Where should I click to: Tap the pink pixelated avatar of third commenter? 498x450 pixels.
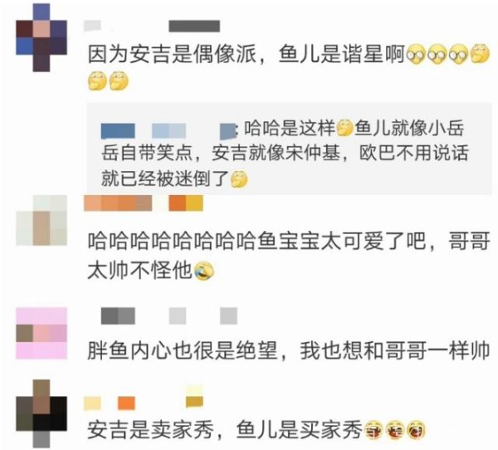click(x=41, y=333)
